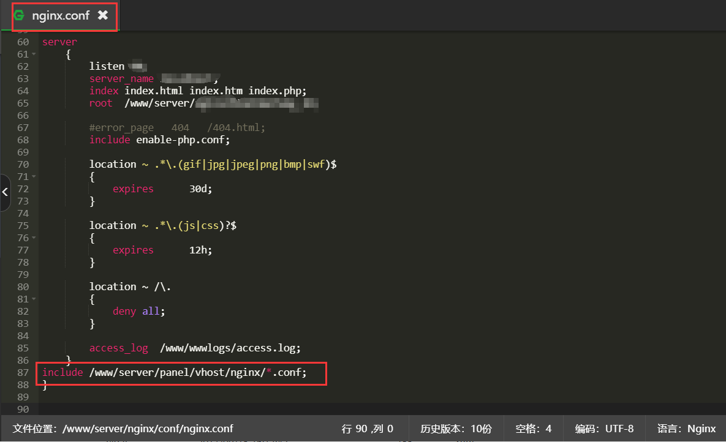Click the green nginx file icon
Screen dimensions: 726x442
pos(19,15)
